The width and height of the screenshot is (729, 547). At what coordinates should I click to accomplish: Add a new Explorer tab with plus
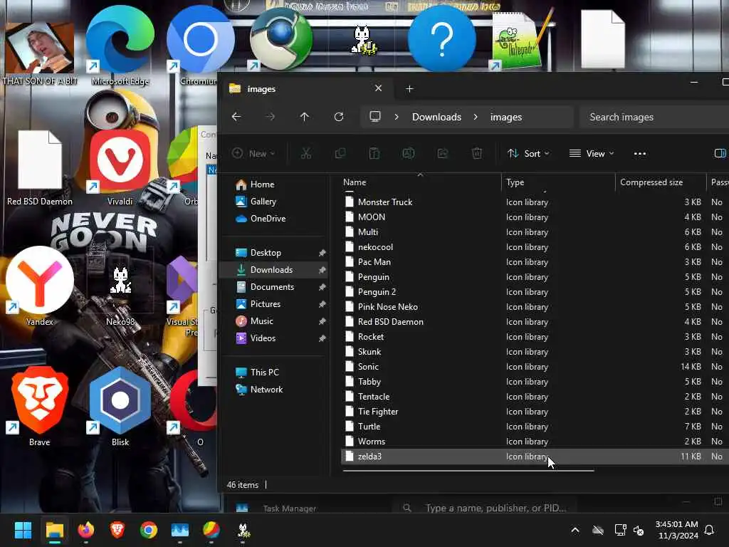(x=409, y=89)
